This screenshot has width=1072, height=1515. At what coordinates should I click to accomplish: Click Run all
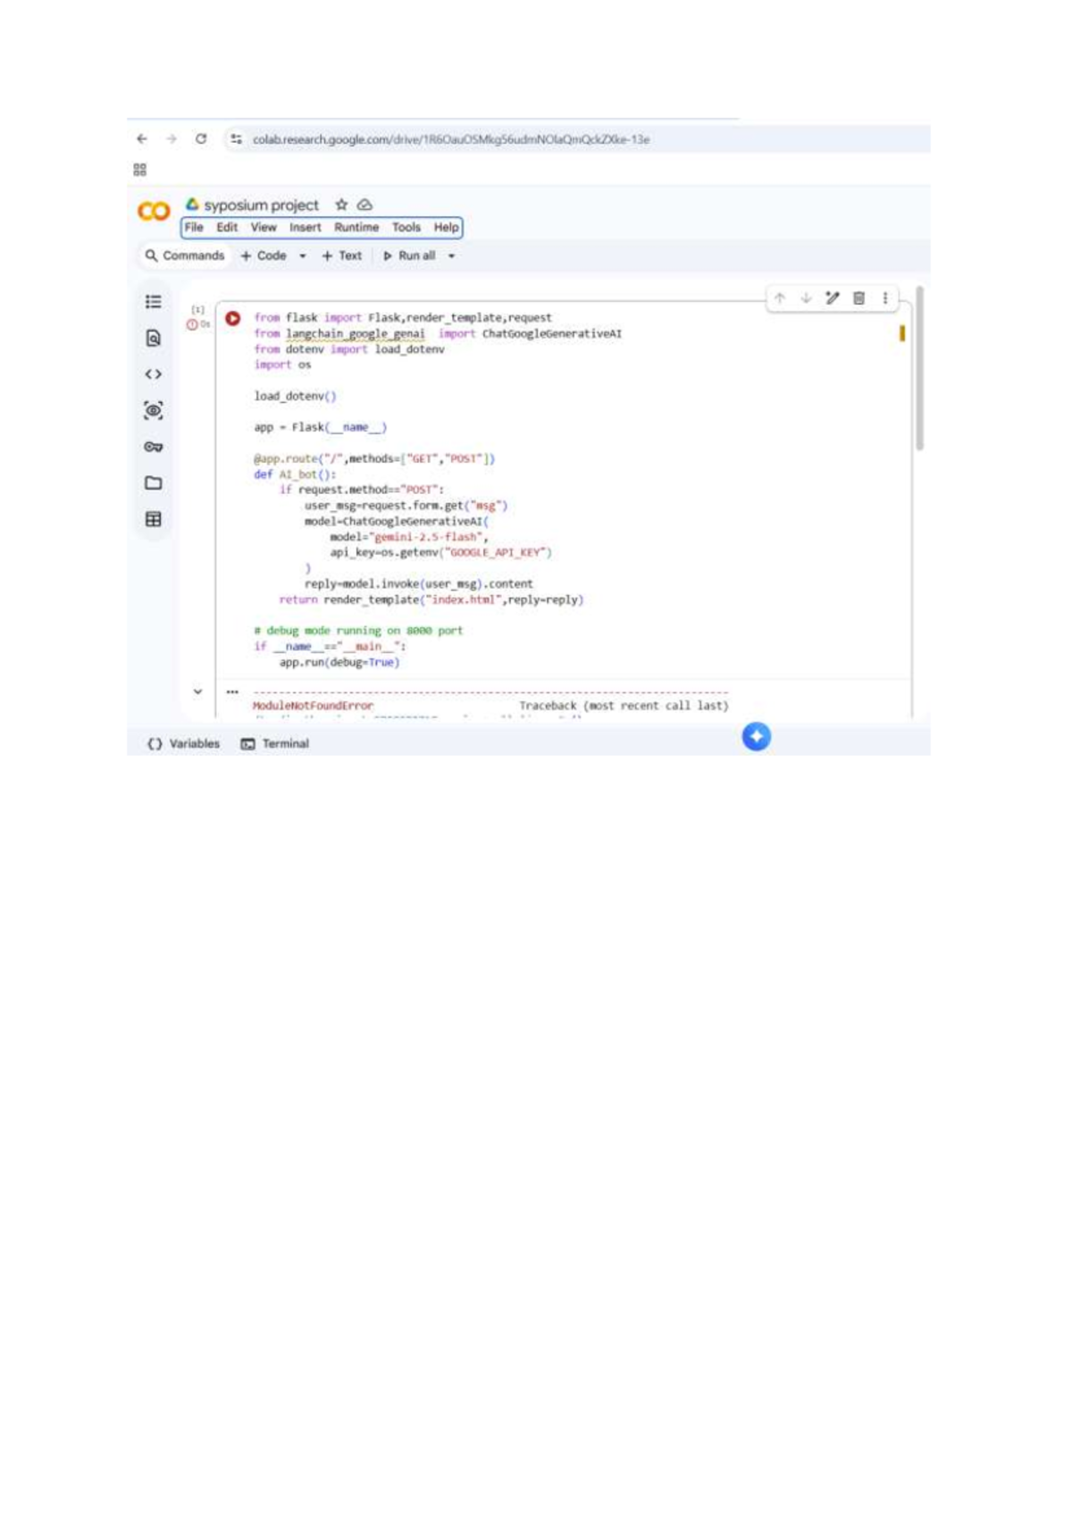[x=409, y=255]
